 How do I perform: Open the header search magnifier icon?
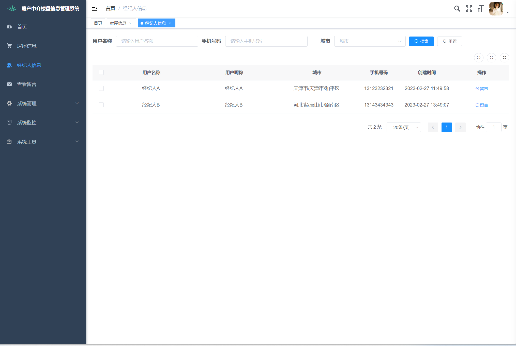457,9
